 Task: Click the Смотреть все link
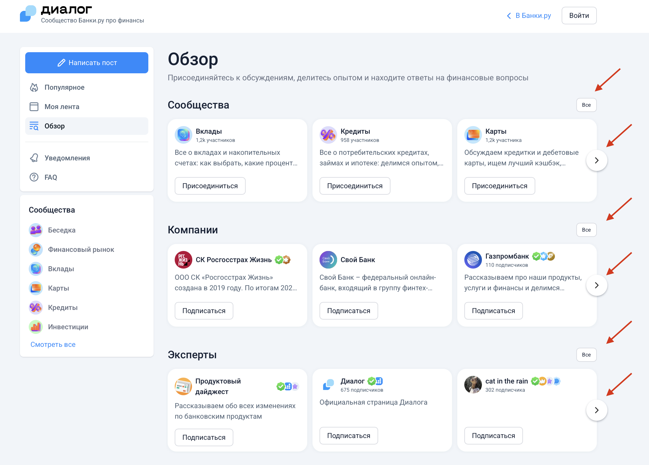53,344
